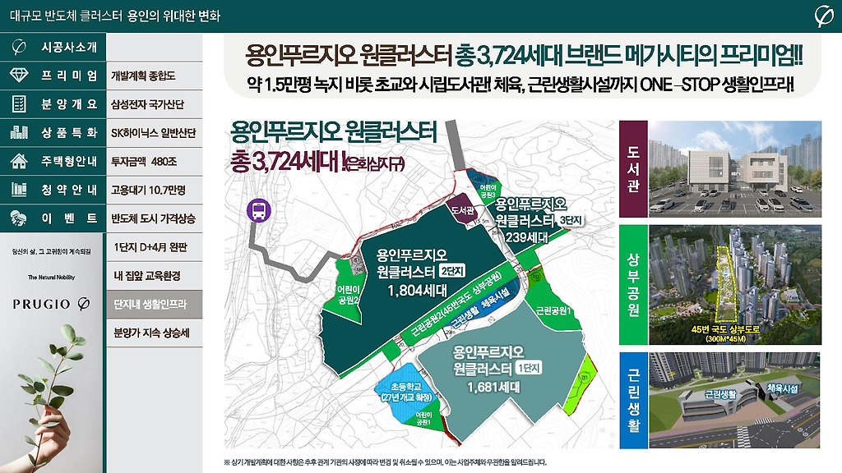Image resolution: width=842 pixels, height=473 pixels.
Task: Click the 상부공원 aerial rendering image
Action: 735,285
